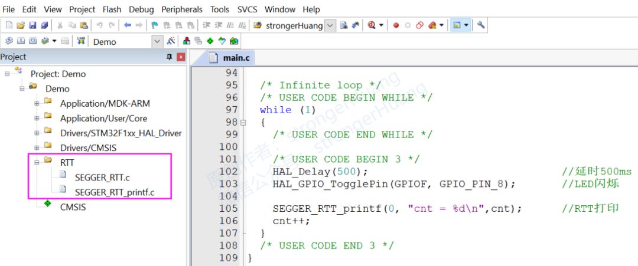Open Manage Run-Time Environment green diamond
This screenshot has height=266, width=638.
210,41
